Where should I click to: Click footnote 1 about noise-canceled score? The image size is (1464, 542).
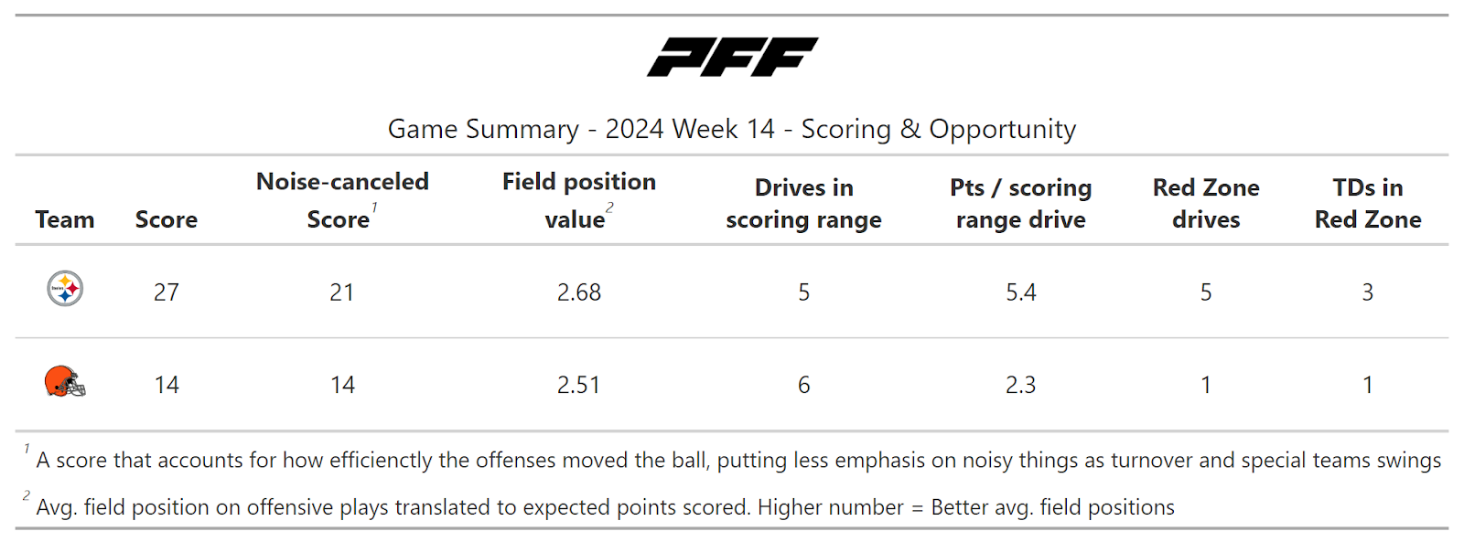[x=737, y=460]
